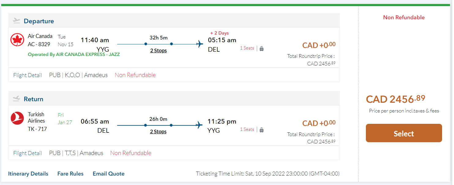This screenshot has height=185, width=454.
Task: Click the airplane icon on DEL to YYG route
Action: coord(199,125)
